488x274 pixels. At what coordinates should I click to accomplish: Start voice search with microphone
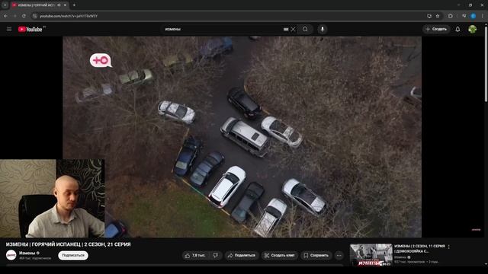click(x=323, y=29)
